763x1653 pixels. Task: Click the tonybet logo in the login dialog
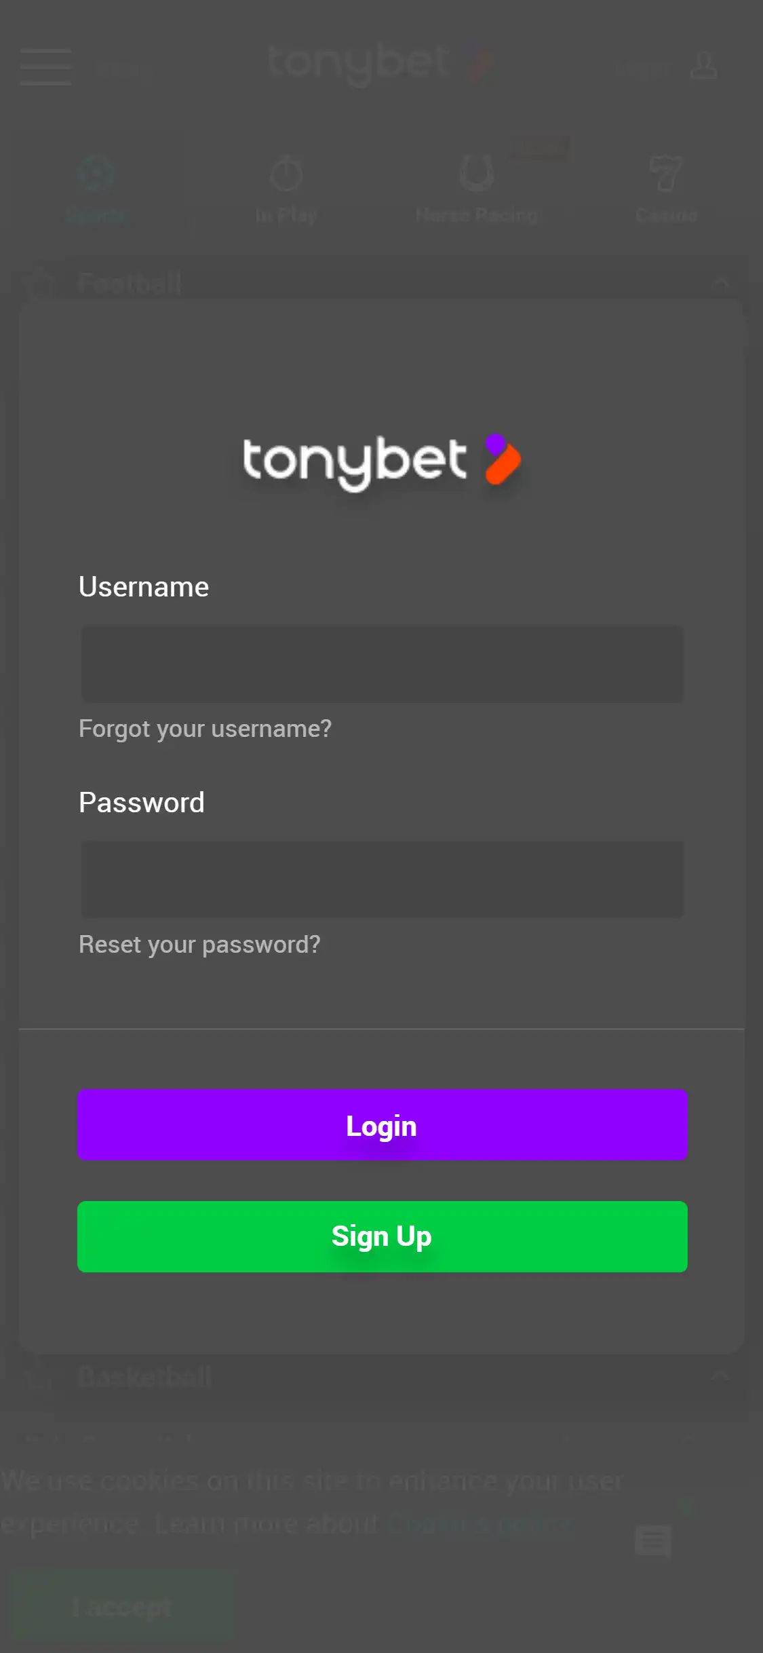(x=381, y=461)
